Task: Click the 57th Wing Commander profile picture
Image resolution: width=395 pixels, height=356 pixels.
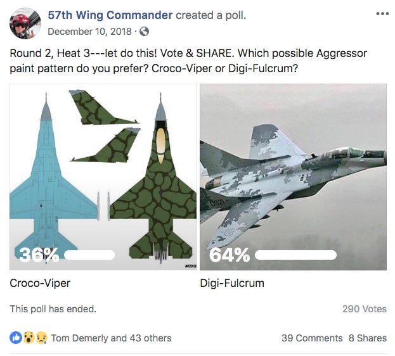Action: coord(25,23)
